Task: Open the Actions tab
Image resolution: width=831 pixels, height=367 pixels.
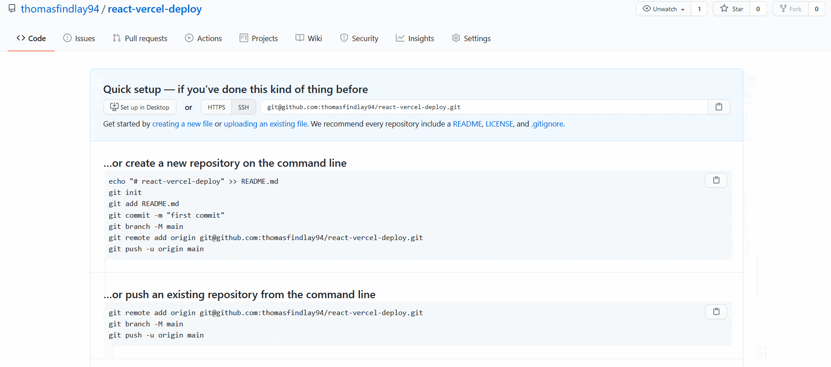Action: (x=204, y=38)
